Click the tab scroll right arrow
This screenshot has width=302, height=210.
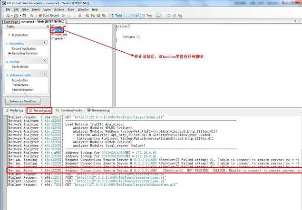[299, 21]
